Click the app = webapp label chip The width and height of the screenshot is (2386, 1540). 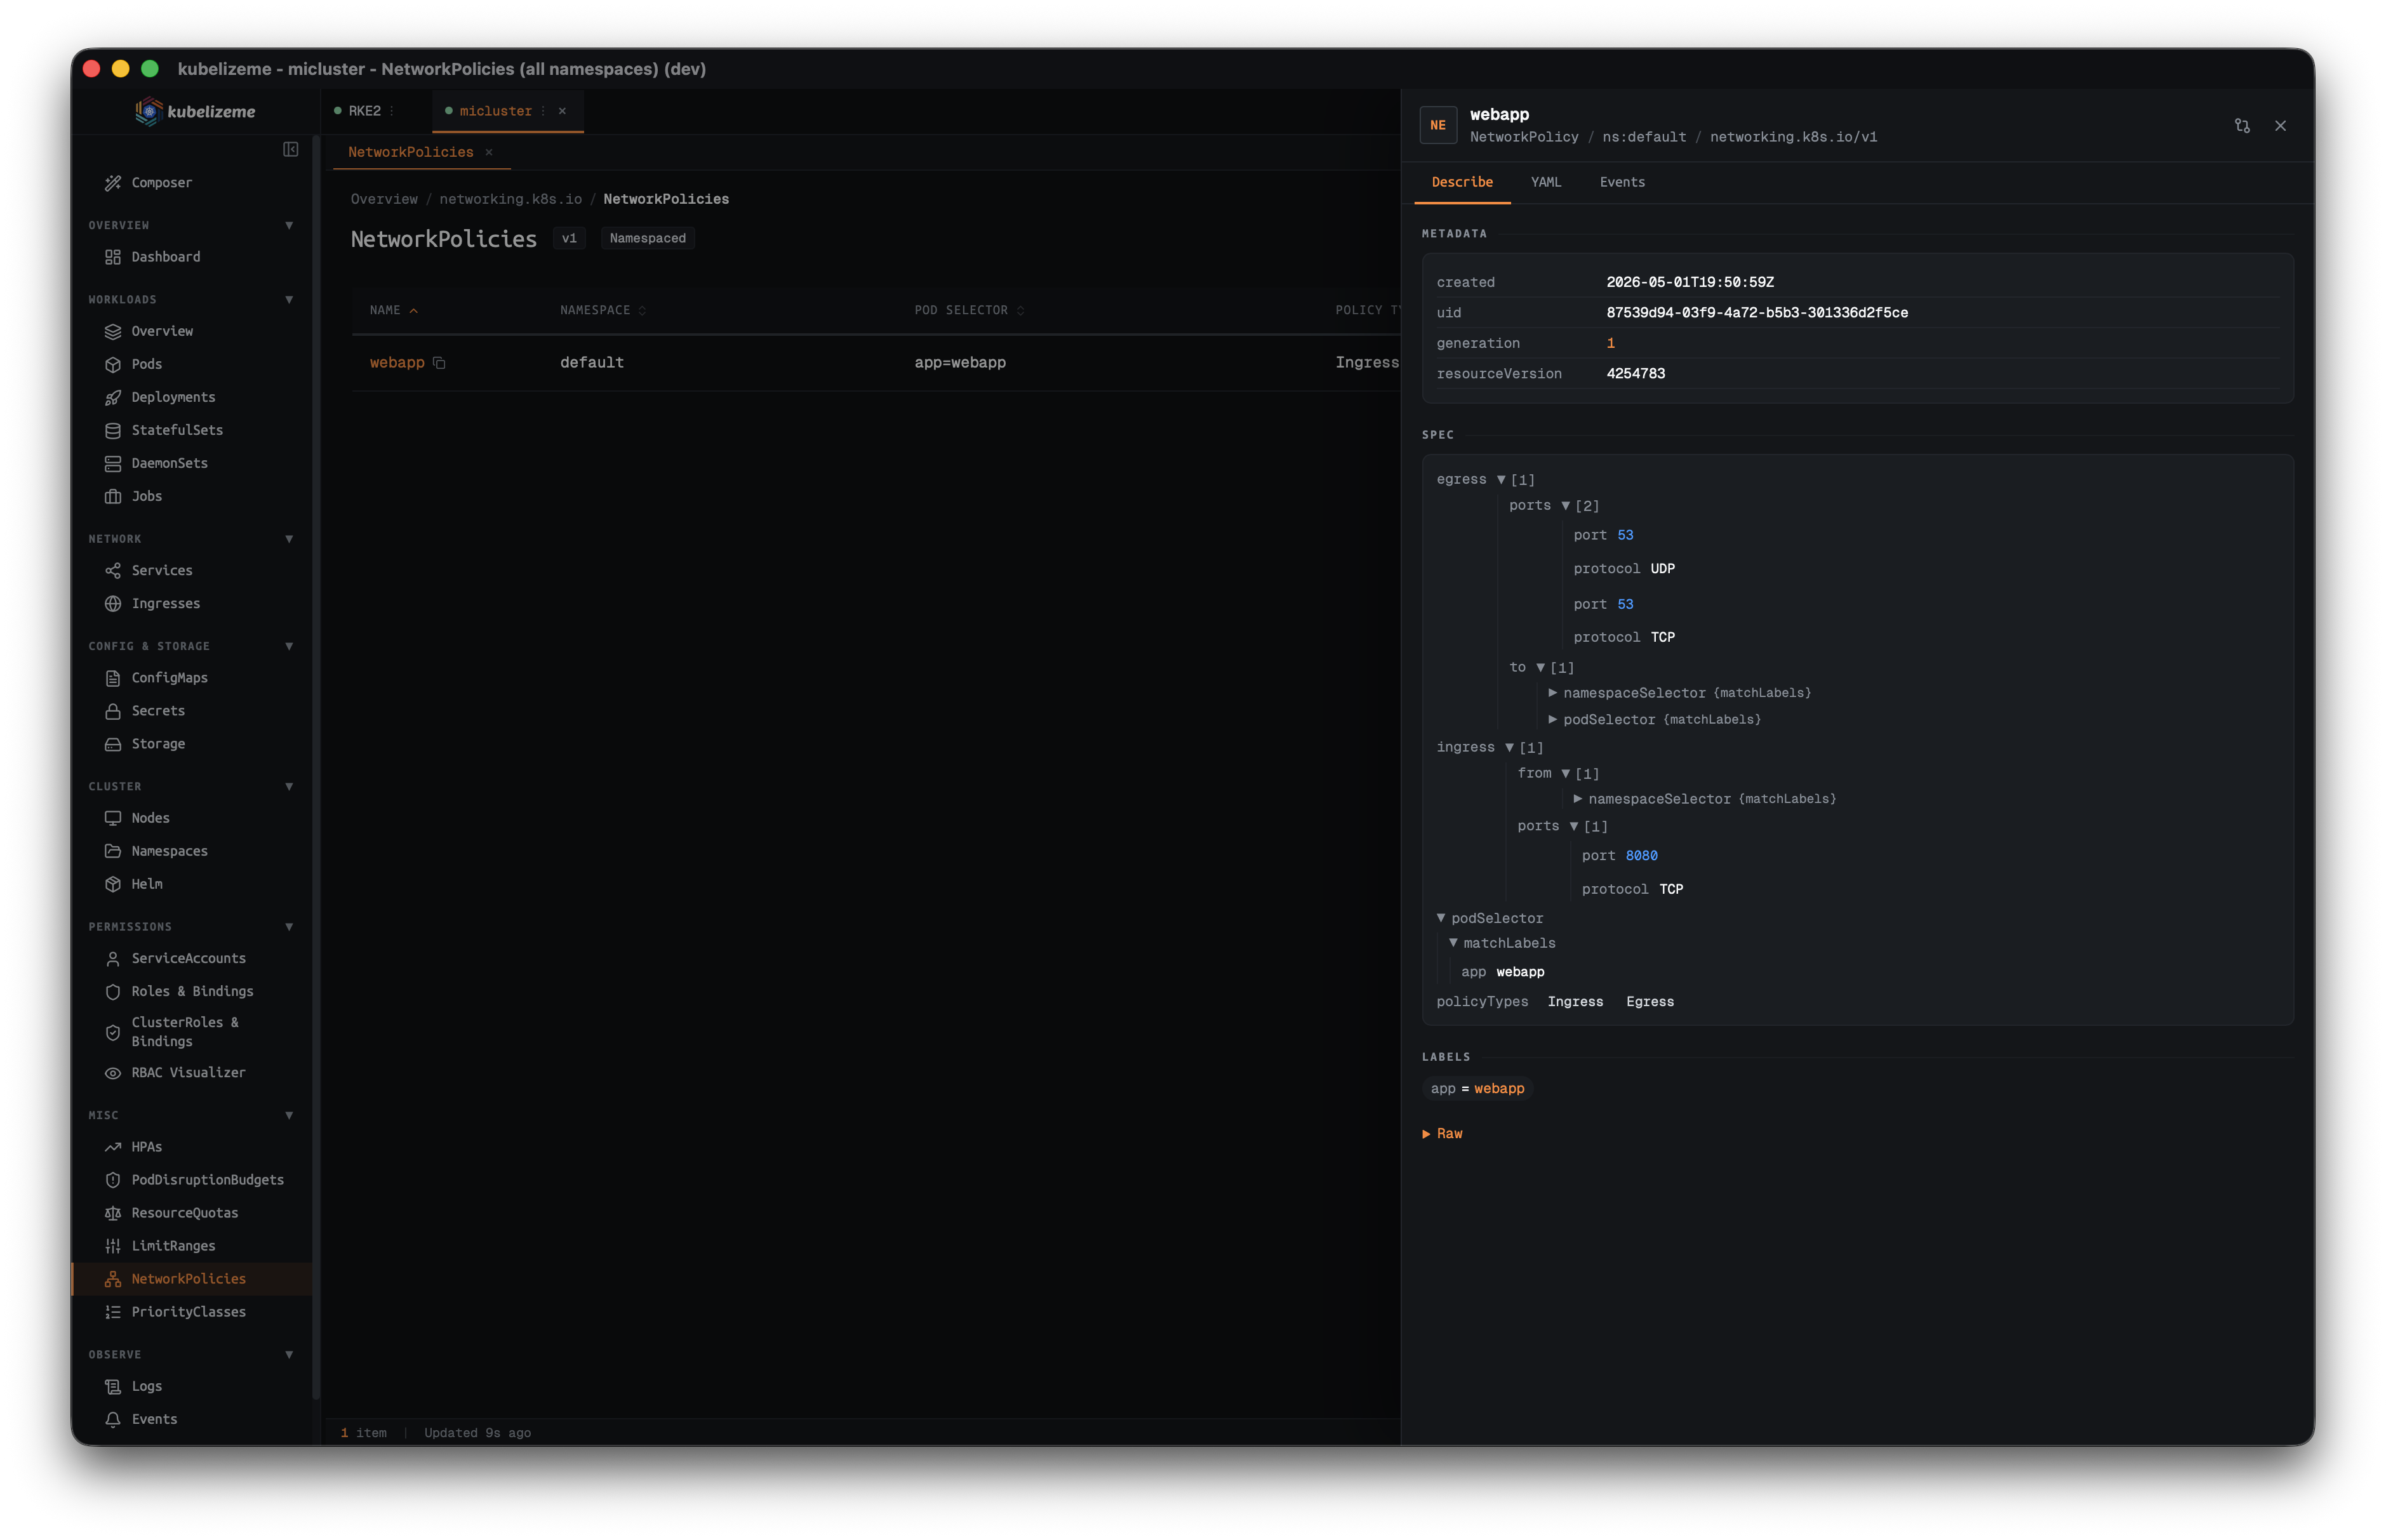tap(1477, 1089)
